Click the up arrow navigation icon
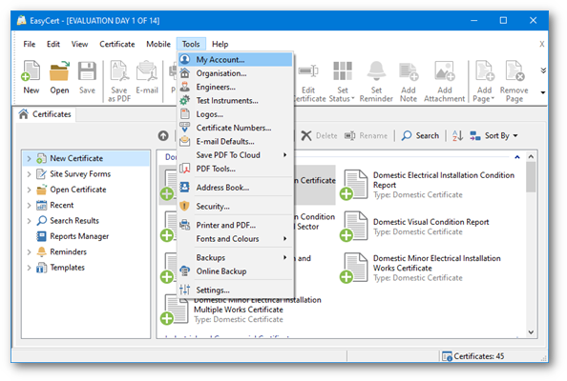 coord(163,135)
